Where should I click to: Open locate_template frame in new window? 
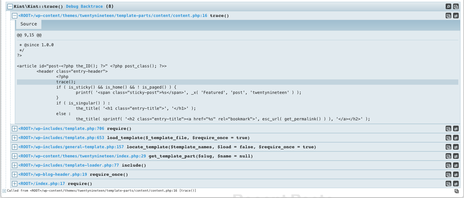pos(448,147)
